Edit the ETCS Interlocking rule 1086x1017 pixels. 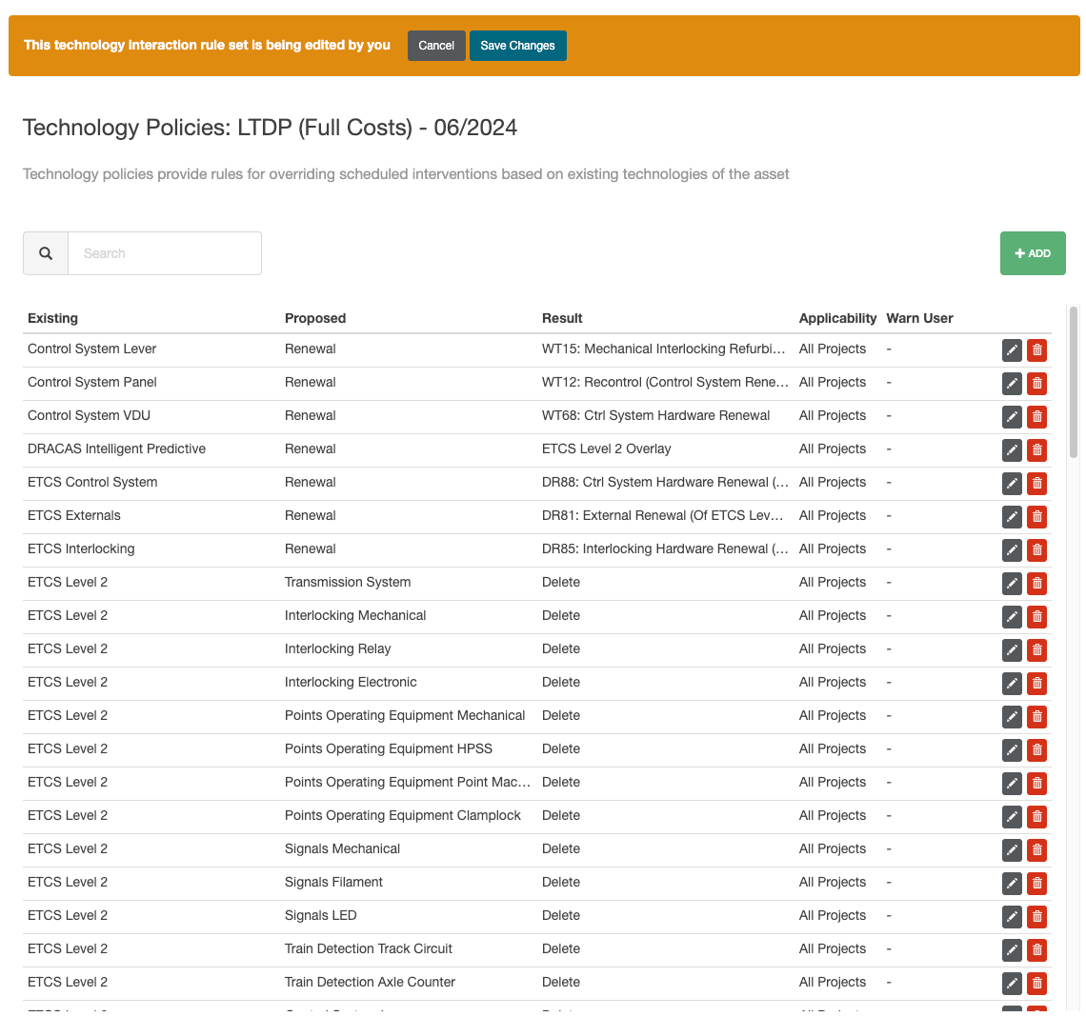coord(1012,549)
